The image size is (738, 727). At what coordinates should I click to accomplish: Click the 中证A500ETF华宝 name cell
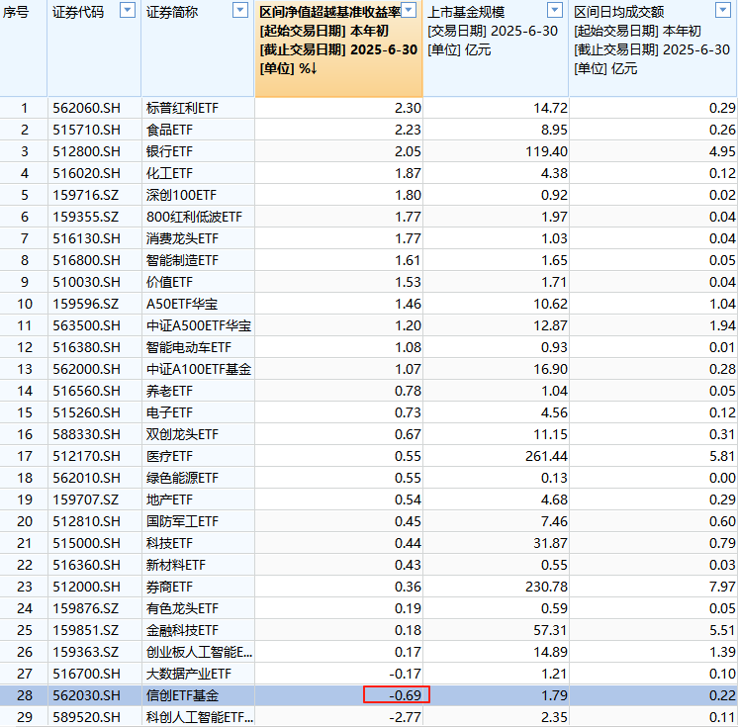coord(198,325)
